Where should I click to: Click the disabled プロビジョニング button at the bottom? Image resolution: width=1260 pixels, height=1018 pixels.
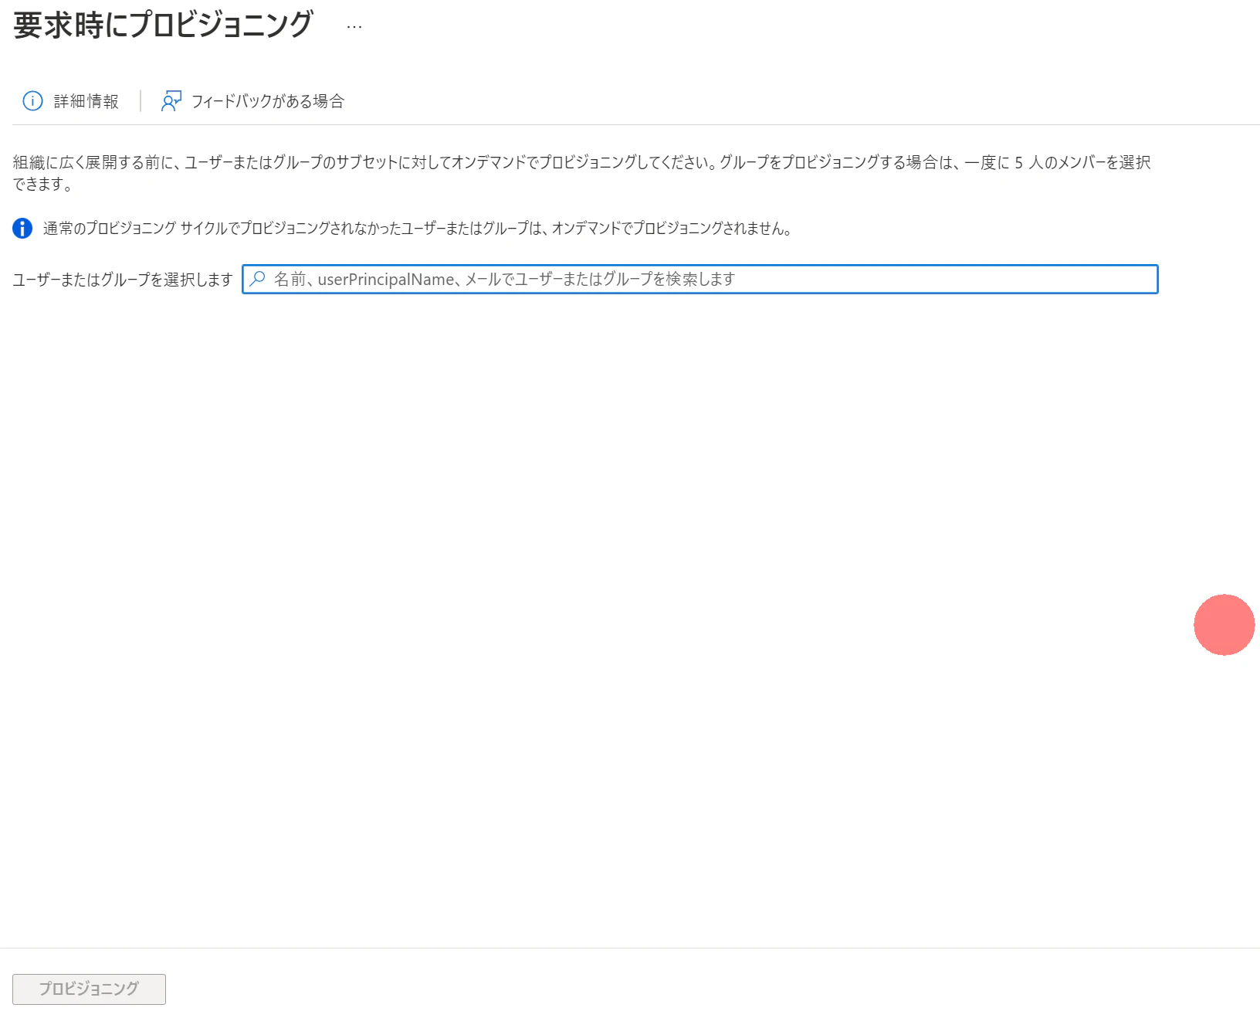click(x=88, y=989)
